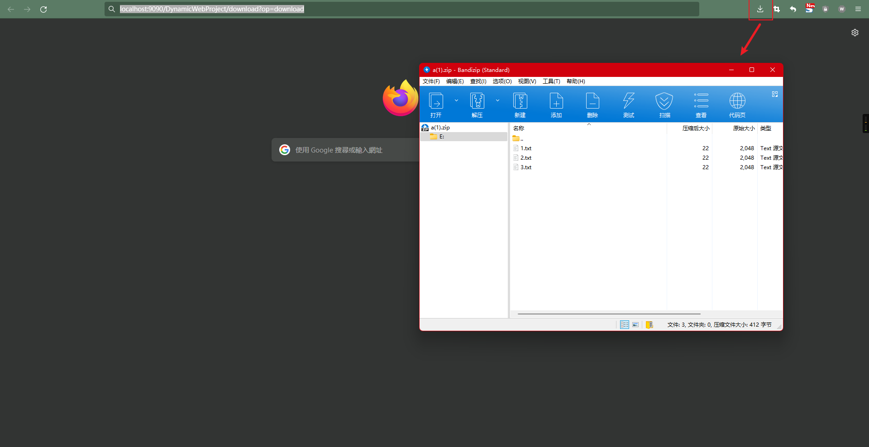
Task: Click the lock extension icon in browser toolbar
Action: click(x=826, y=9)
